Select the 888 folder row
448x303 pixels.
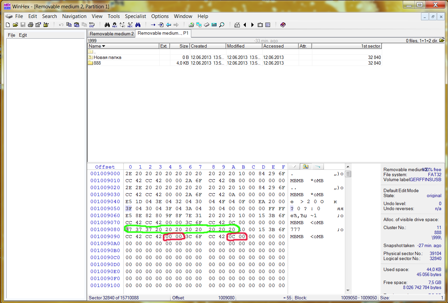pos(234,63)
